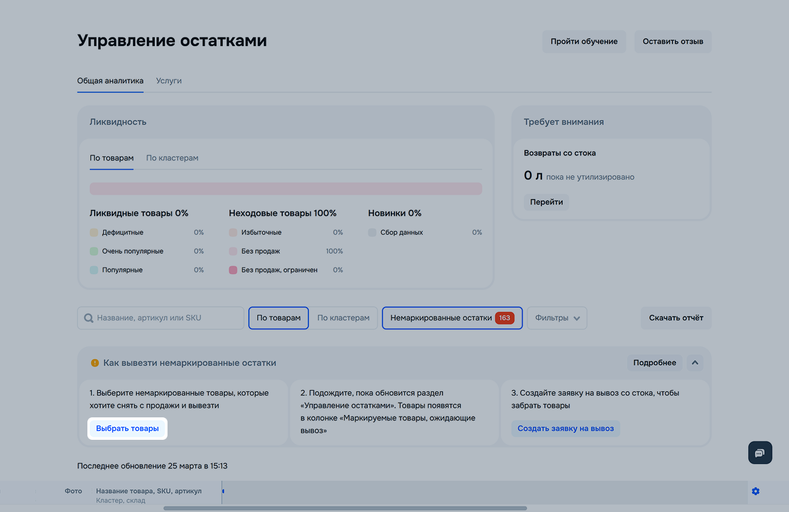Viewport: 789px width, 512px height.
Task: Open the chat support widget icon
Action: tap(760, 453)
